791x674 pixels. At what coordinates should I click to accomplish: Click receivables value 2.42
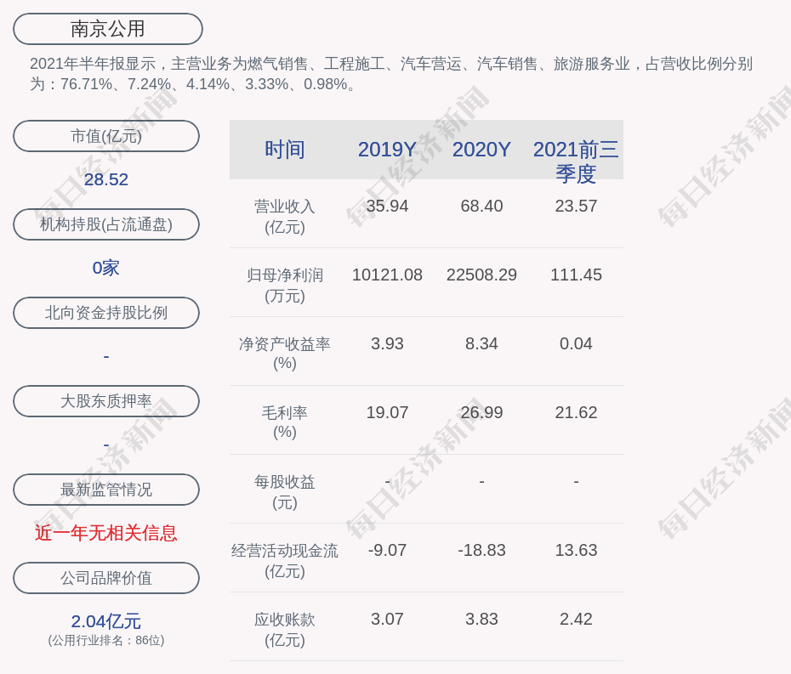point(576,619)
